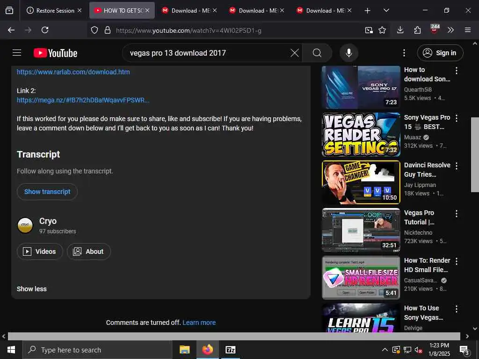
Task: Go back to previous page
Action: pyautogui.click(x=11, y=30)
